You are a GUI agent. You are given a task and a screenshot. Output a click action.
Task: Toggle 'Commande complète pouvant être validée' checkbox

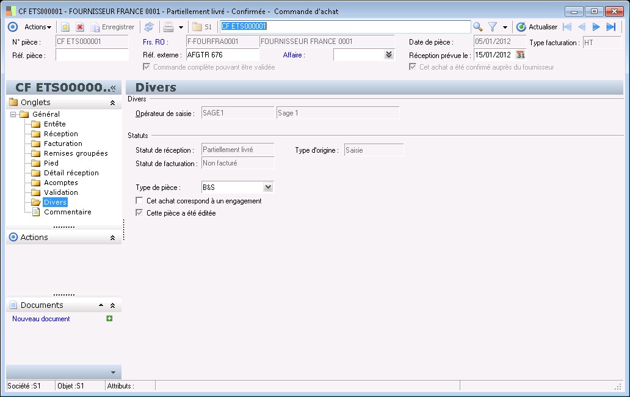(147, 67)
